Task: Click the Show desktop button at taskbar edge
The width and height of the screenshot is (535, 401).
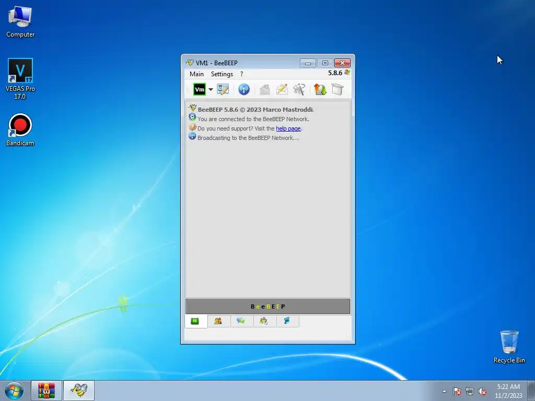Action: coord(531,391)
